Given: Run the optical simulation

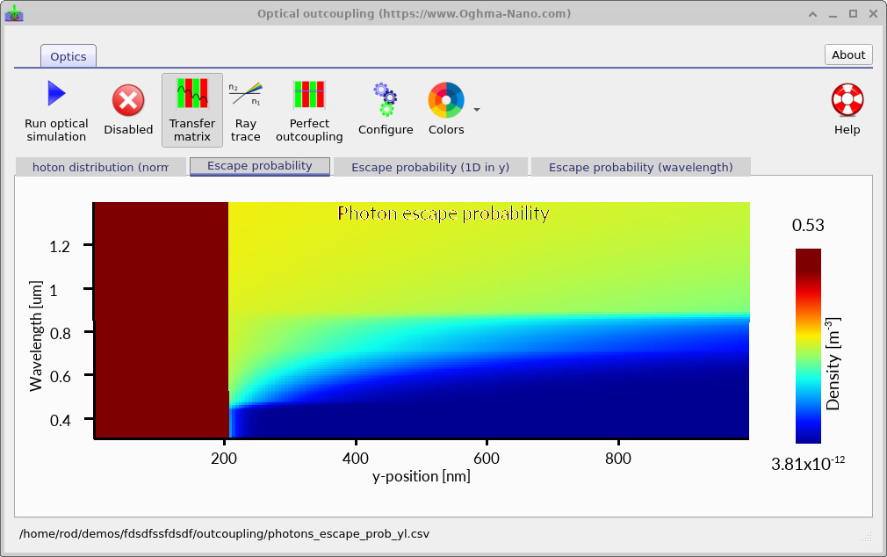Looking at the screenshot, I should (x=56, y=111).
